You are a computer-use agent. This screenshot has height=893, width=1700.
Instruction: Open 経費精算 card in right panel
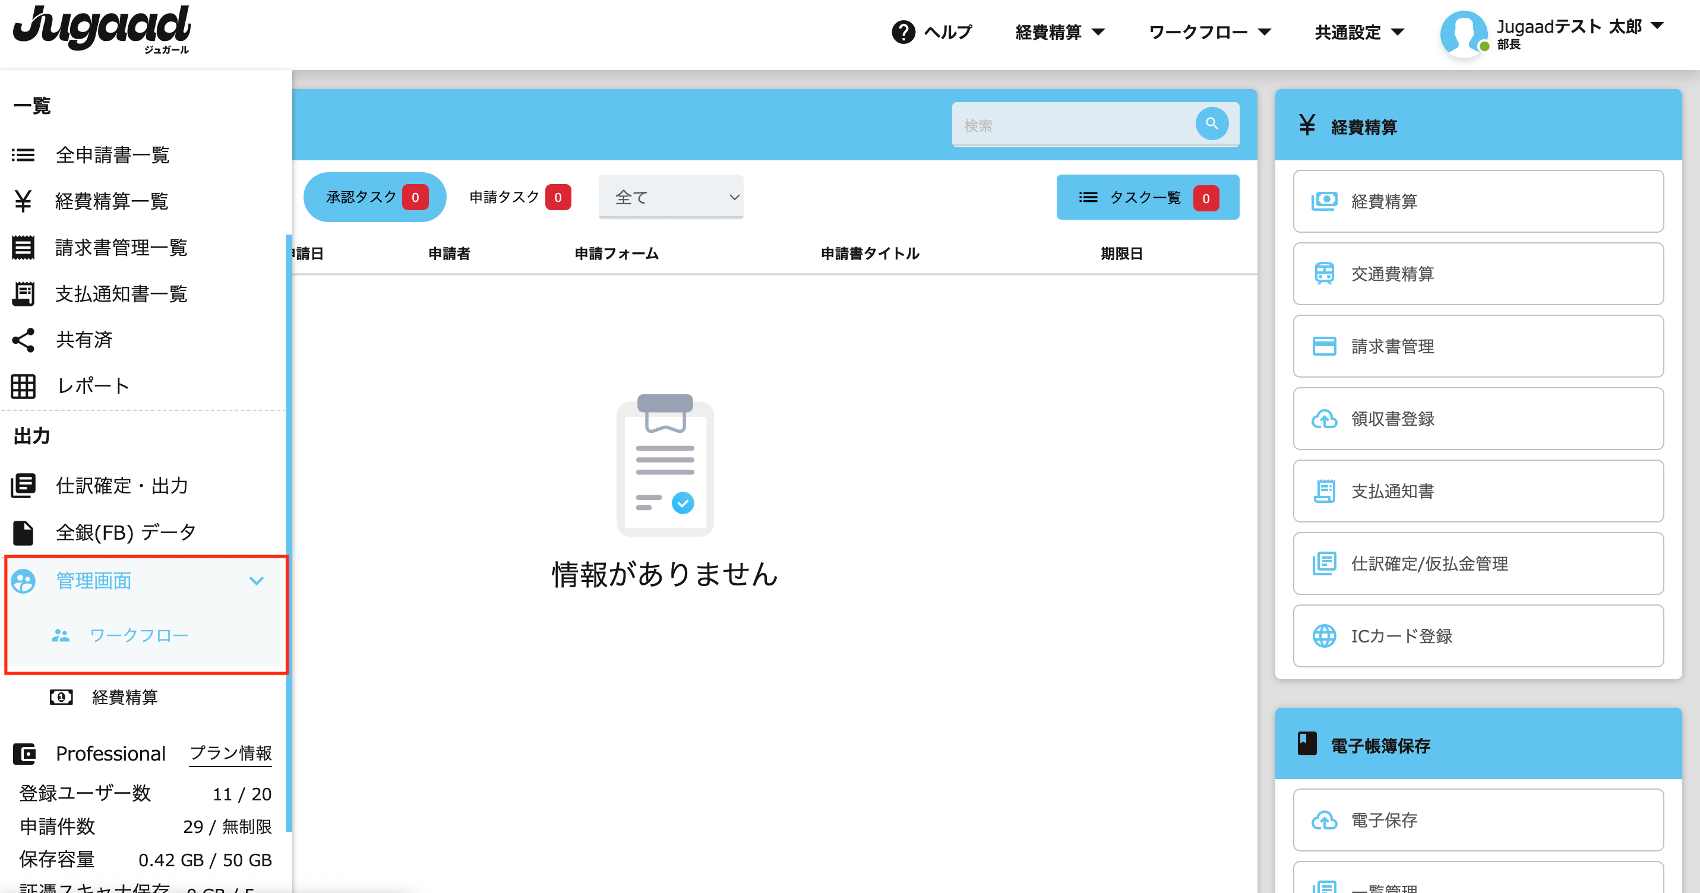[1478, 201]
